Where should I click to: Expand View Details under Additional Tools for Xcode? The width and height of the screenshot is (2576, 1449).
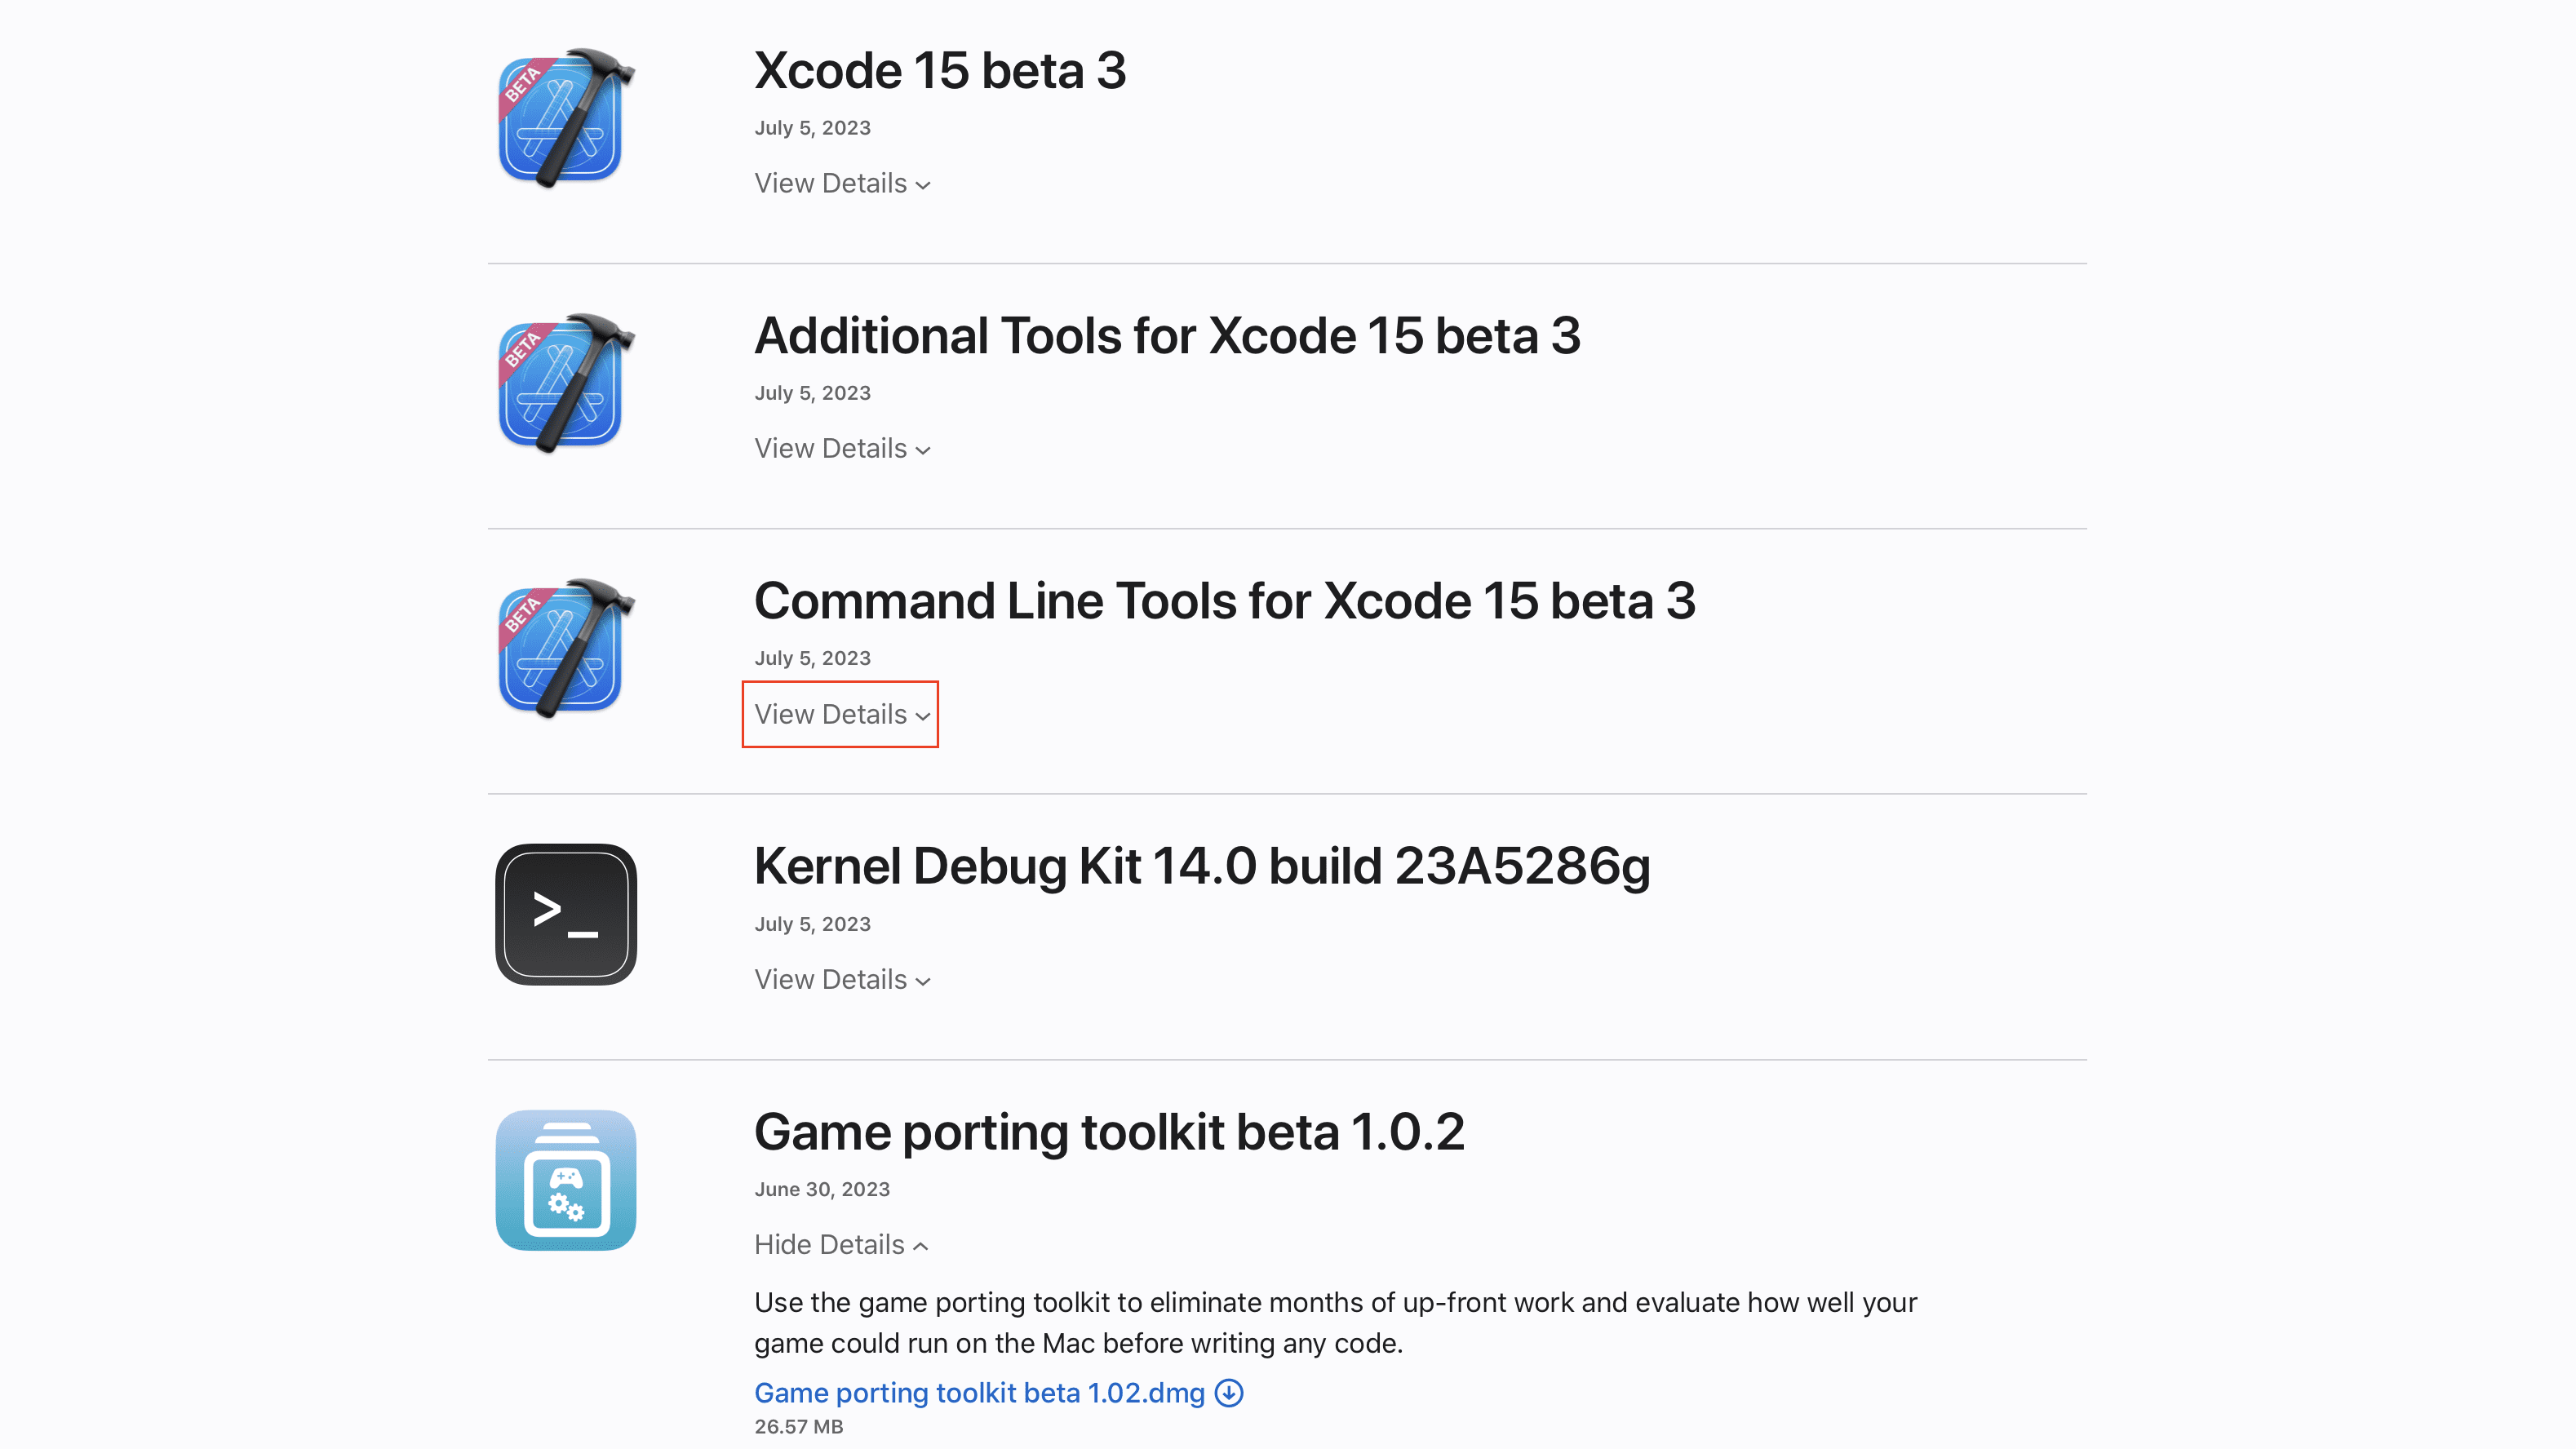(x=842, y=449)
